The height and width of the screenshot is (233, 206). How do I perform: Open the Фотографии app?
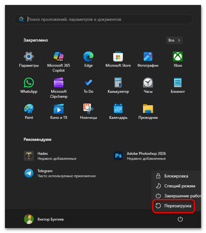[148, 60]
